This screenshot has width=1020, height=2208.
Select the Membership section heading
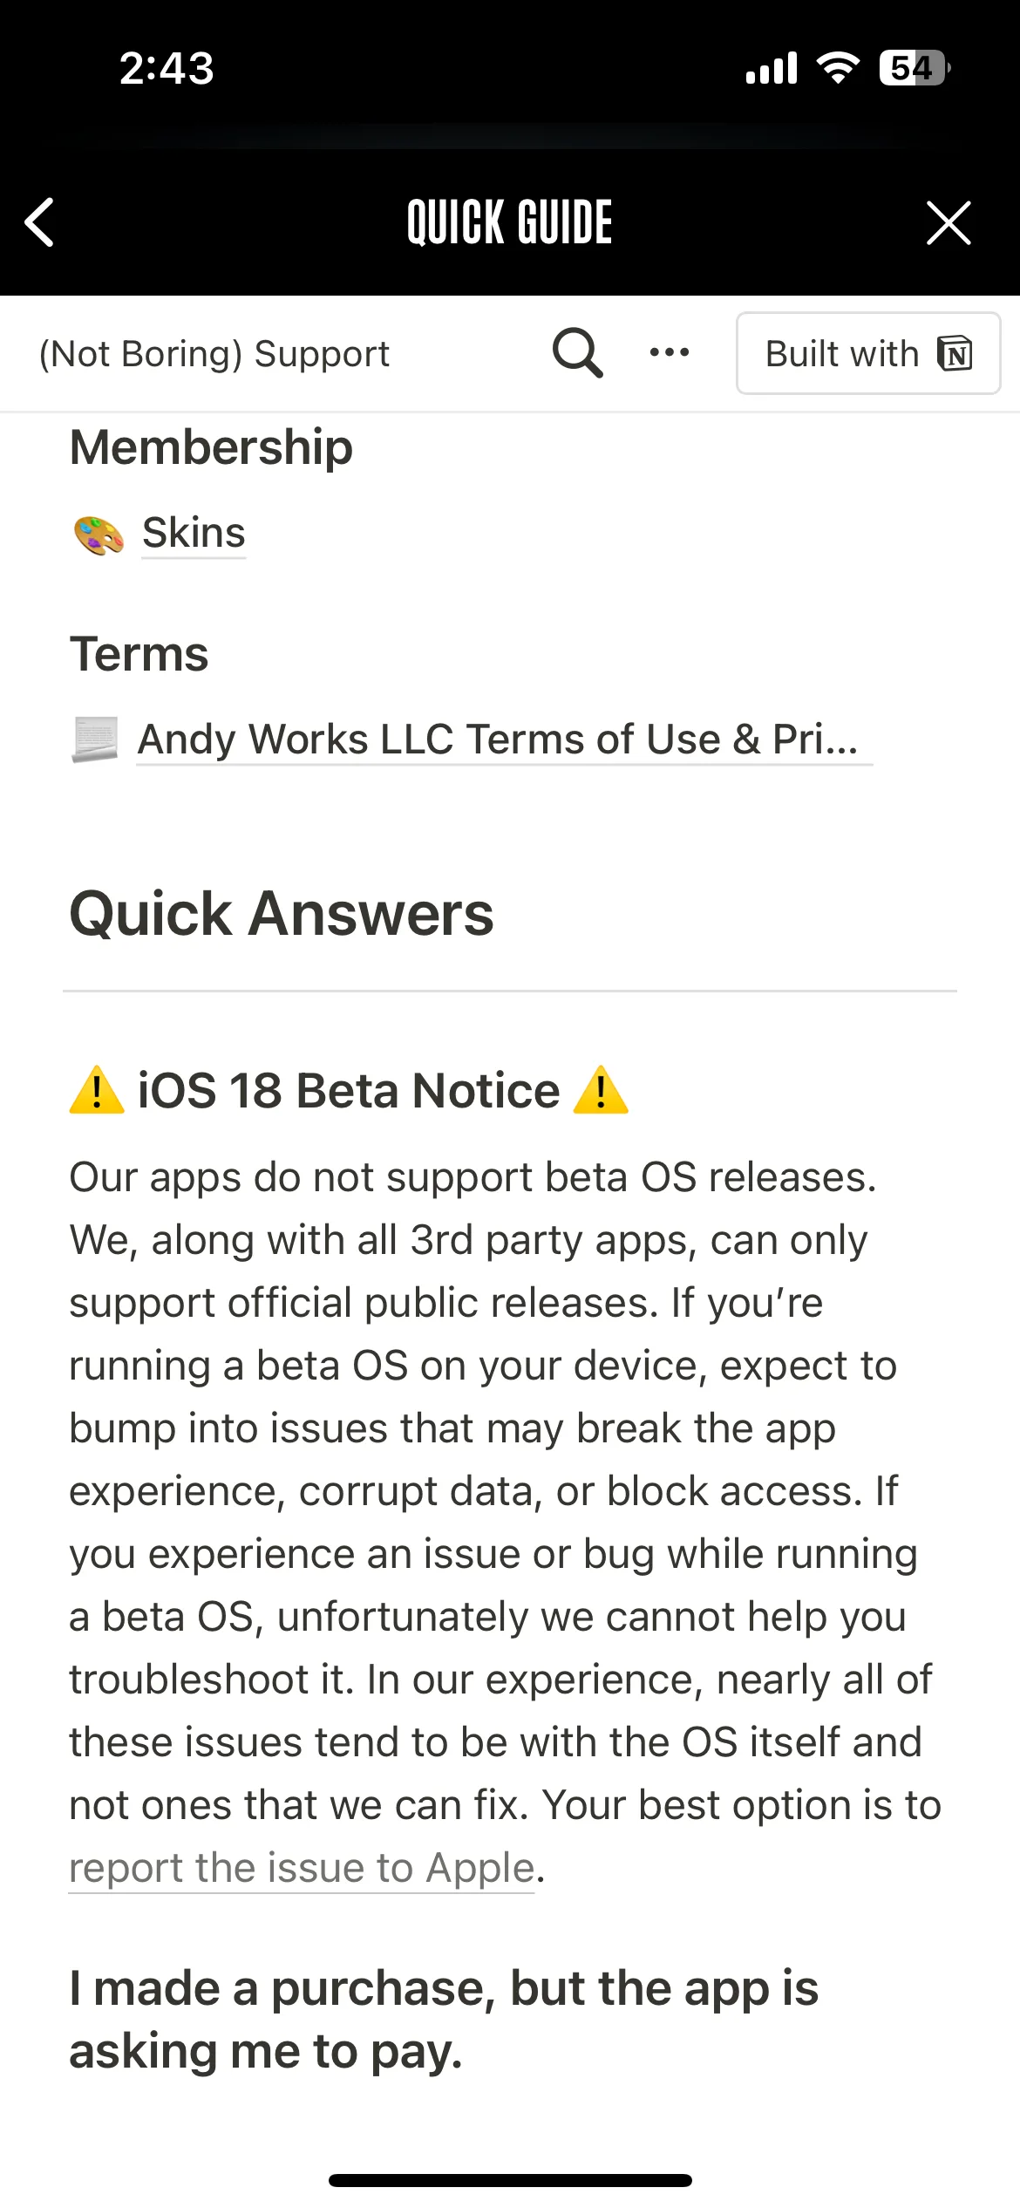tap(211, 447)
